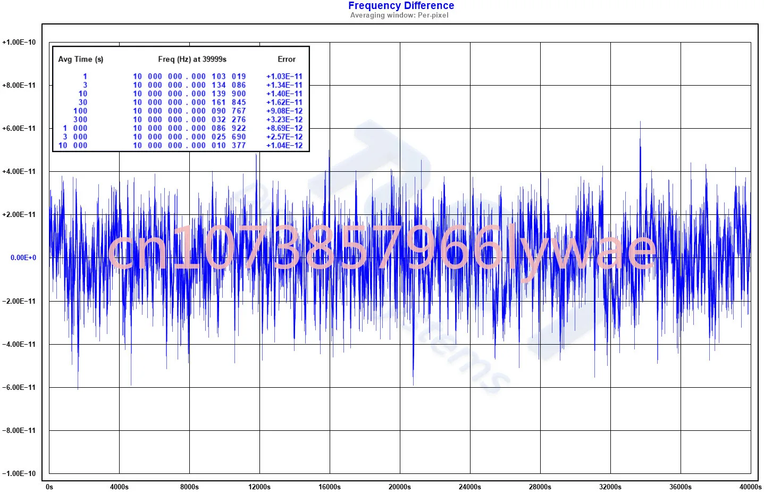Select the +8.00E-11 y-axis label

point(19,86)
